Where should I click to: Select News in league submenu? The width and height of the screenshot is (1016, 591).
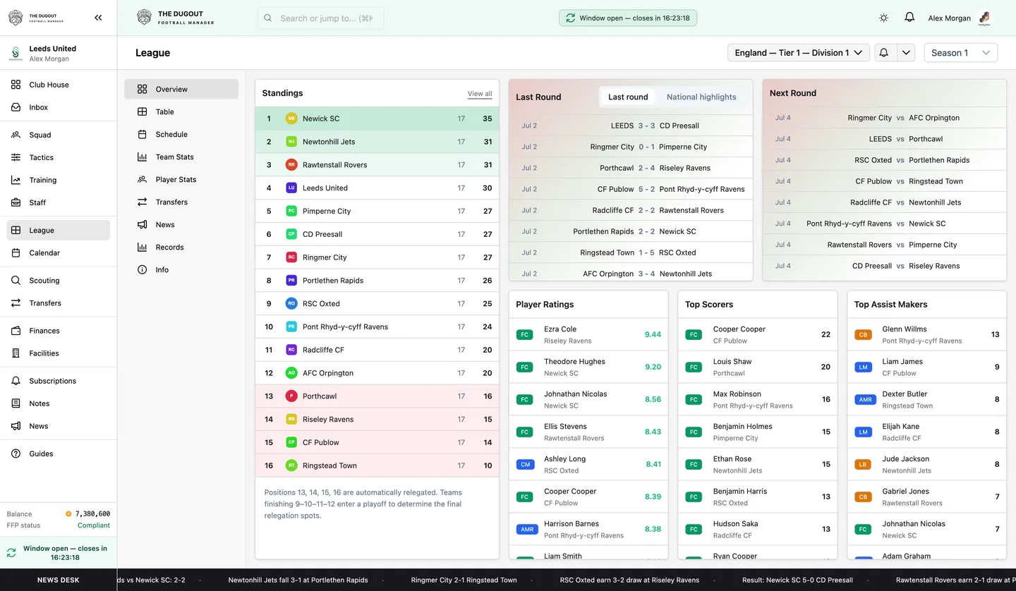[181, 224]
